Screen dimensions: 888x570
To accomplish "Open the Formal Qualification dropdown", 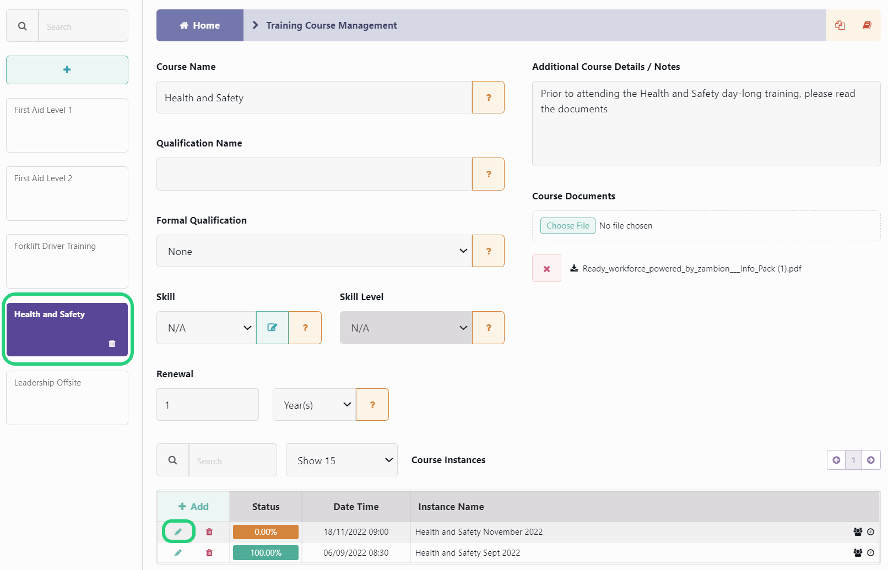I will [x=314, y=251].
